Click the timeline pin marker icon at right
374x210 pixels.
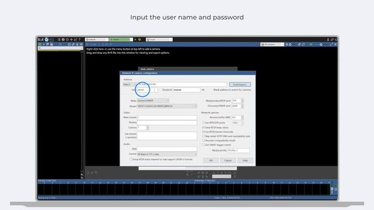click(332, 190)
